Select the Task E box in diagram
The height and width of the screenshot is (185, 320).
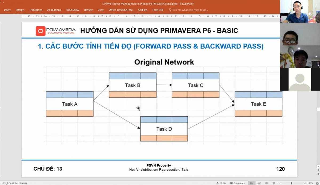point(258,104)
